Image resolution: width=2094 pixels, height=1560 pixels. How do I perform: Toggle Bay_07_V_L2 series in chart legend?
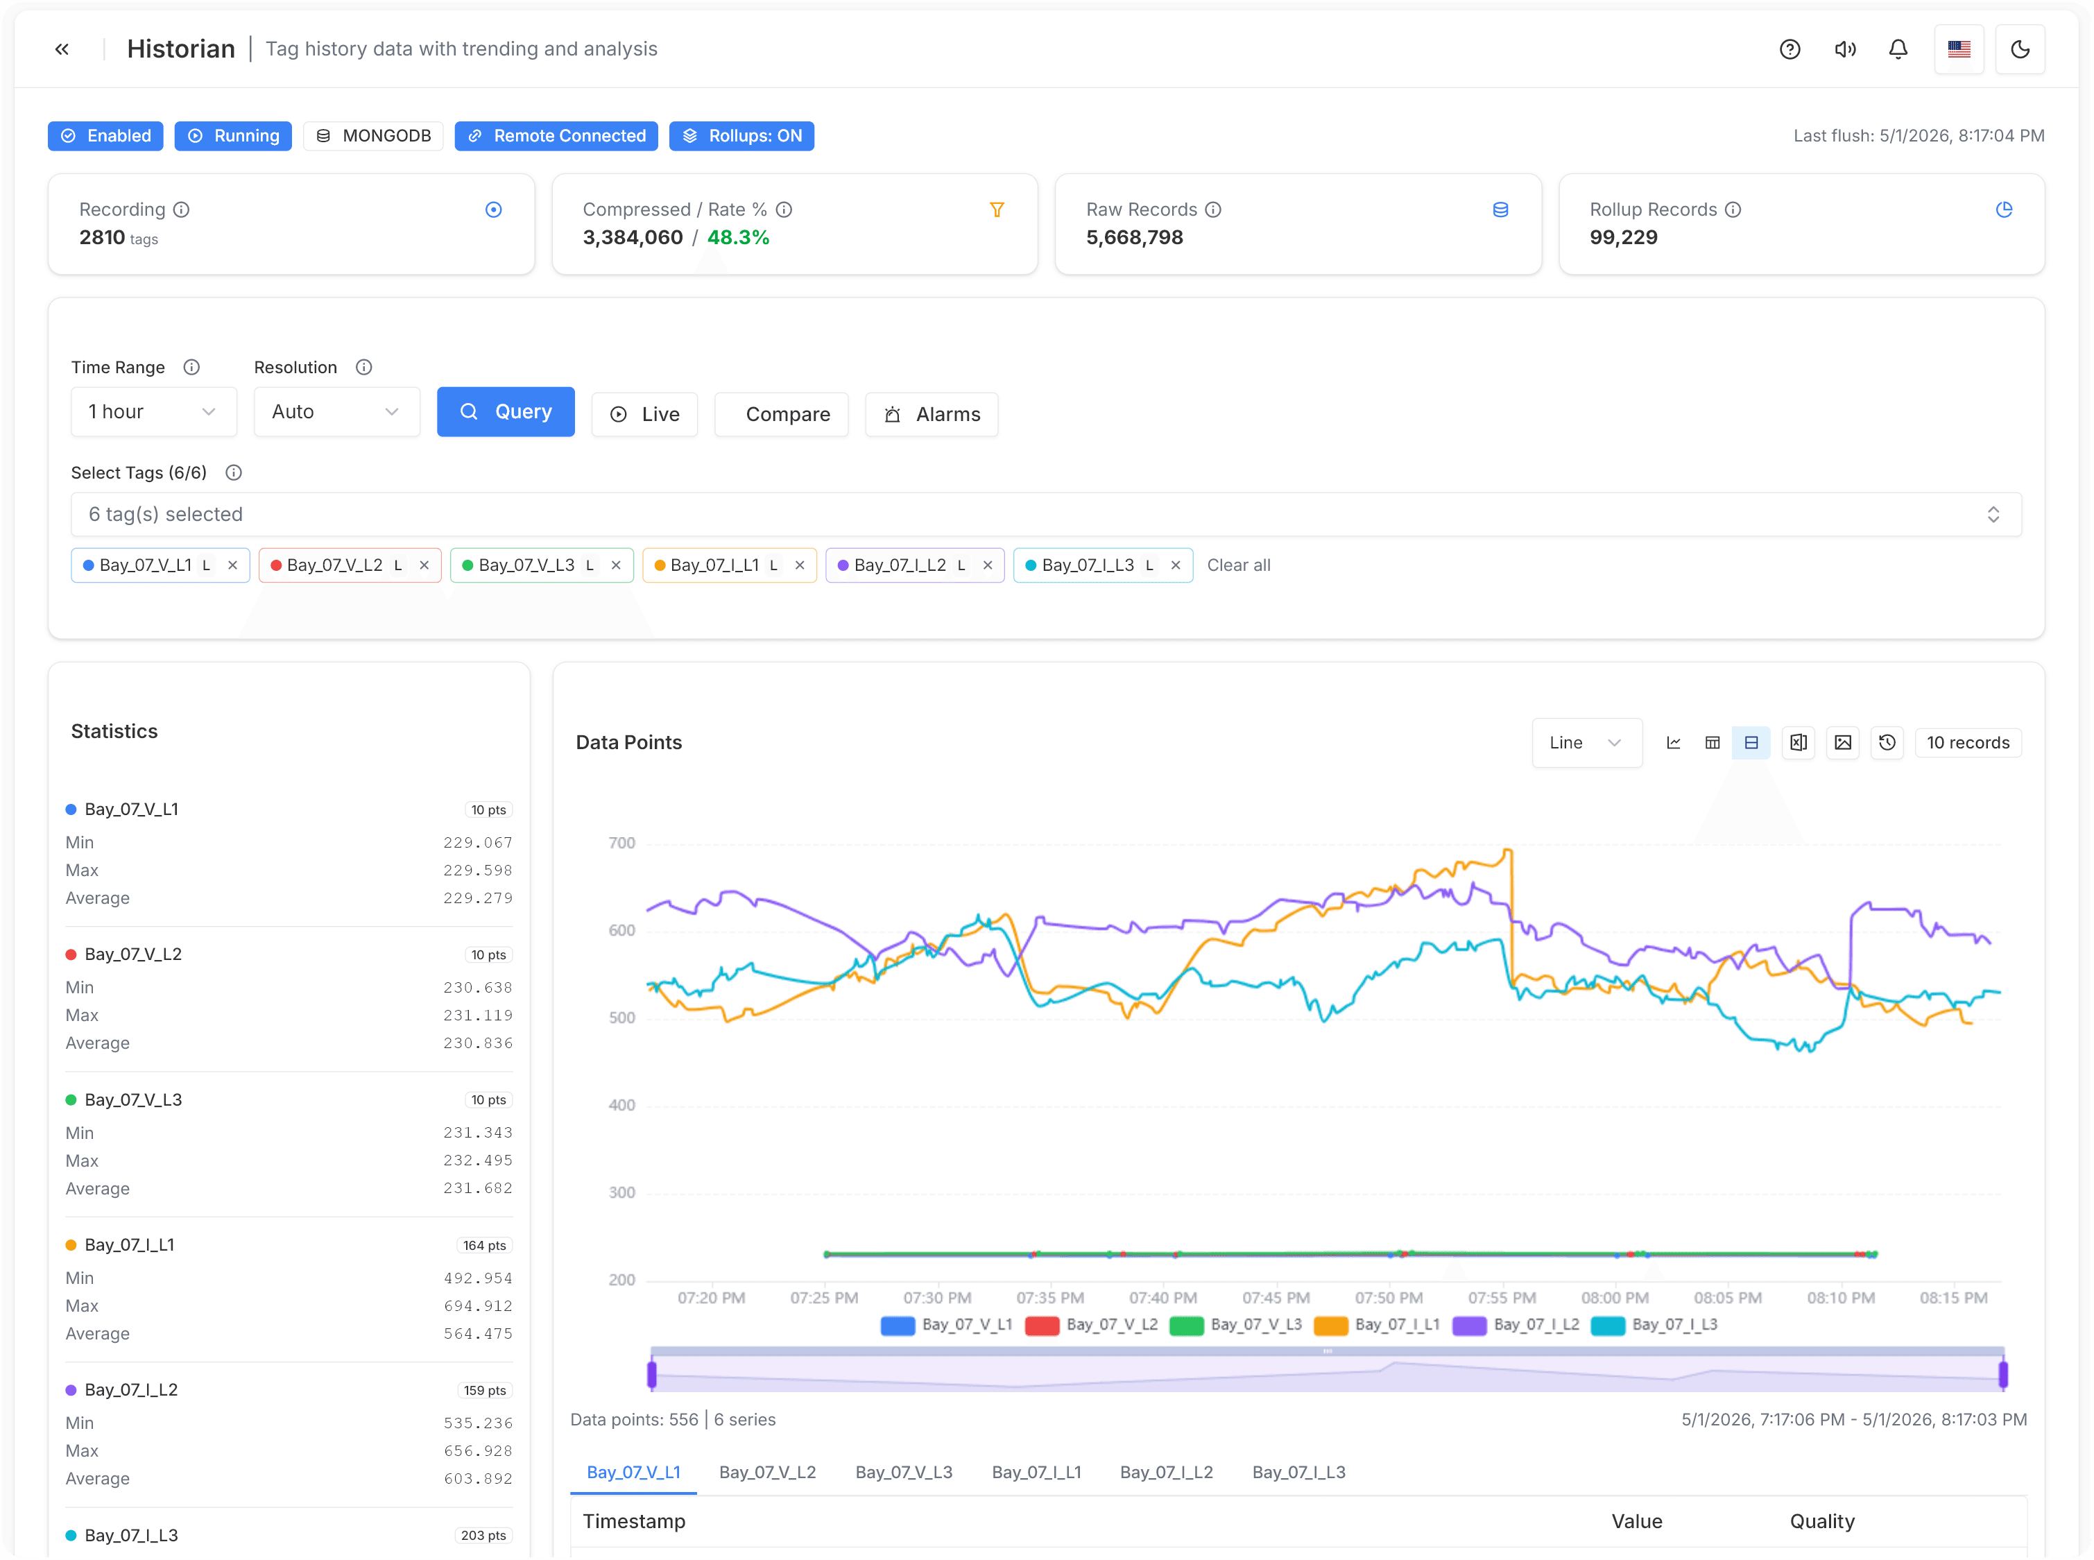(x=1090, y=1326)
